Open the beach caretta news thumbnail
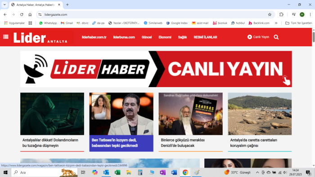Screen dimensions: 315x177 click(260, 114)
